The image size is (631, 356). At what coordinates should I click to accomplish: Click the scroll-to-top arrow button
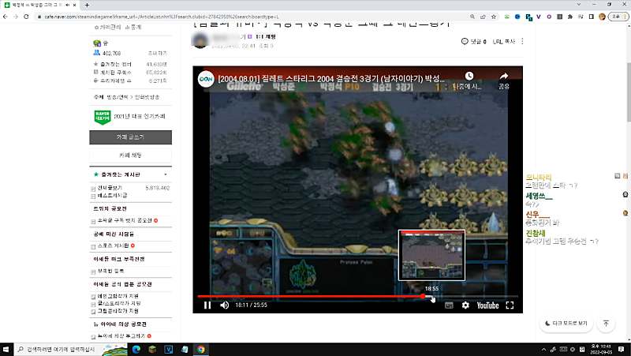[x=606, y=324]
